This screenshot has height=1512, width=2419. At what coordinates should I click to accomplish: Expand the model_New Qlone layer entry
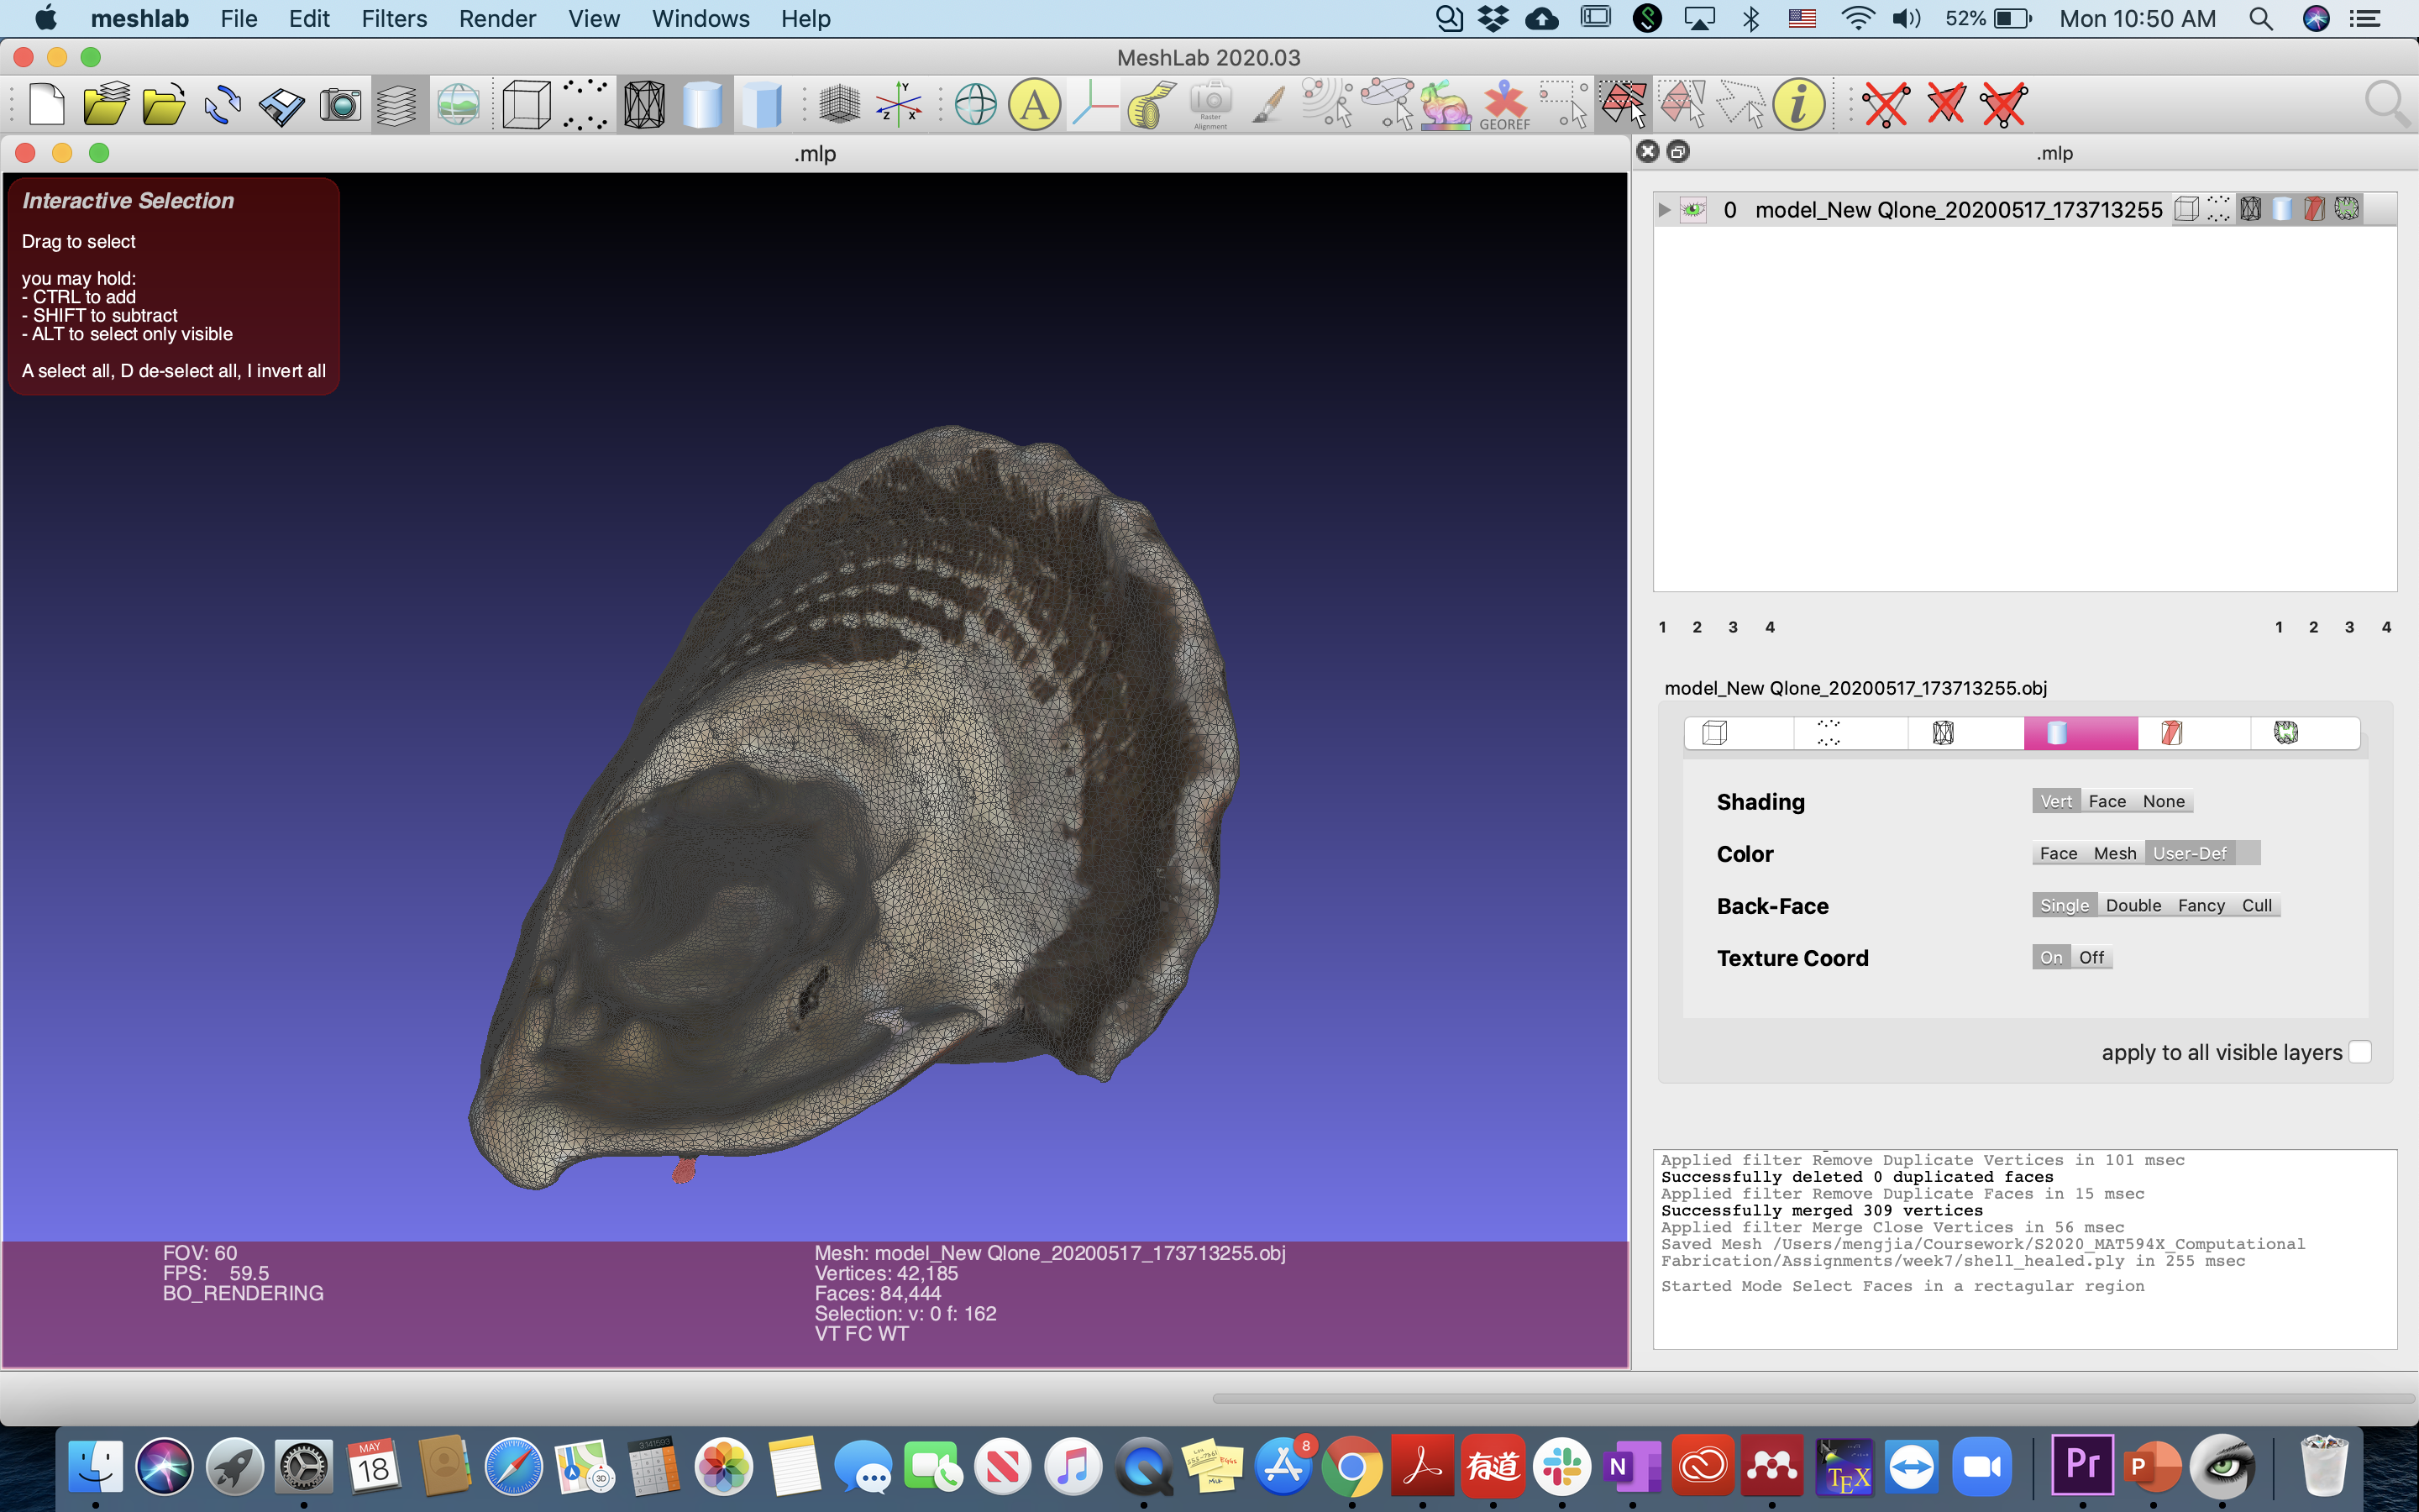tap(1664, 210)
